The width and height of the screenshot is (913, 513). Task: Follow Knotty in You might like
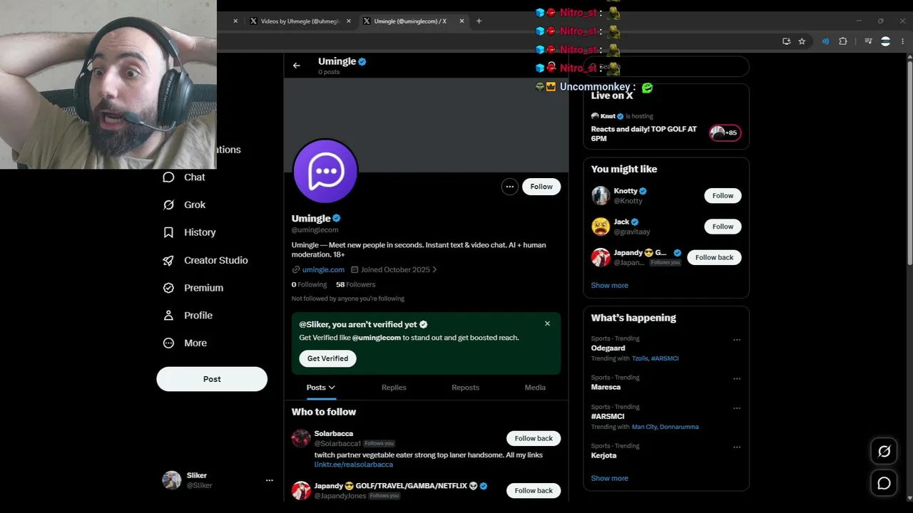click(x=723, y=196)
